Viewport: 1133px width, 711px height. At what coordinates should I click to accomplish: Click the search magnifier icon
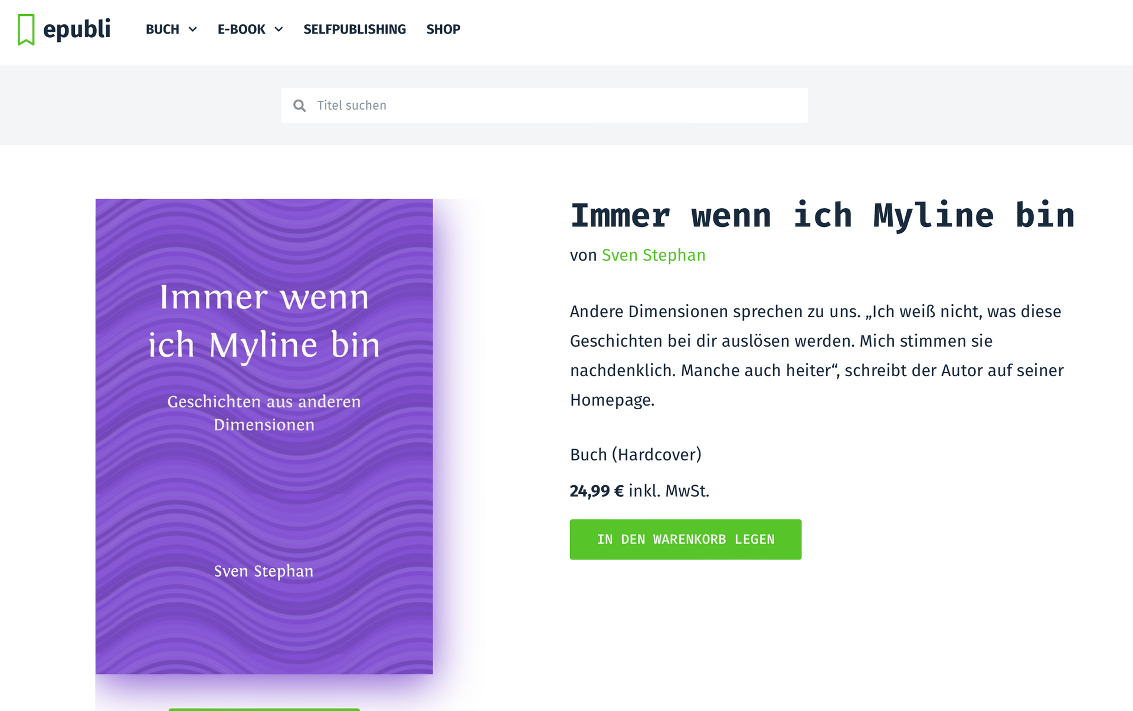[300, 106]
